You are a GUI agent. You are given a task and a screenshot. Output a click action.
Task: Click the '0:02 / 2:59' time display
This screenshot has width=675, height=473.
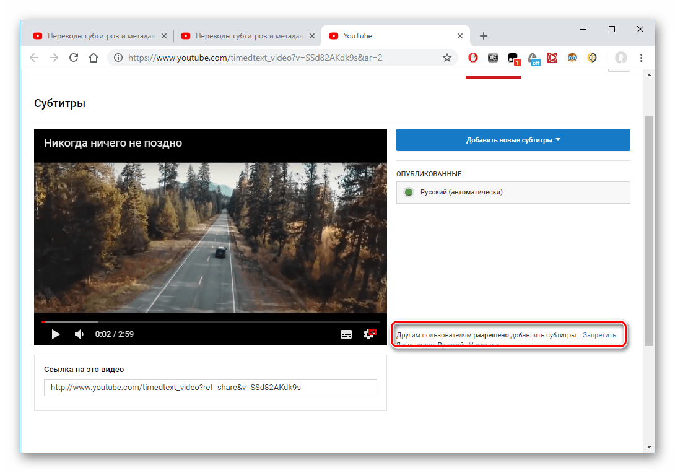tap(115, 334)
